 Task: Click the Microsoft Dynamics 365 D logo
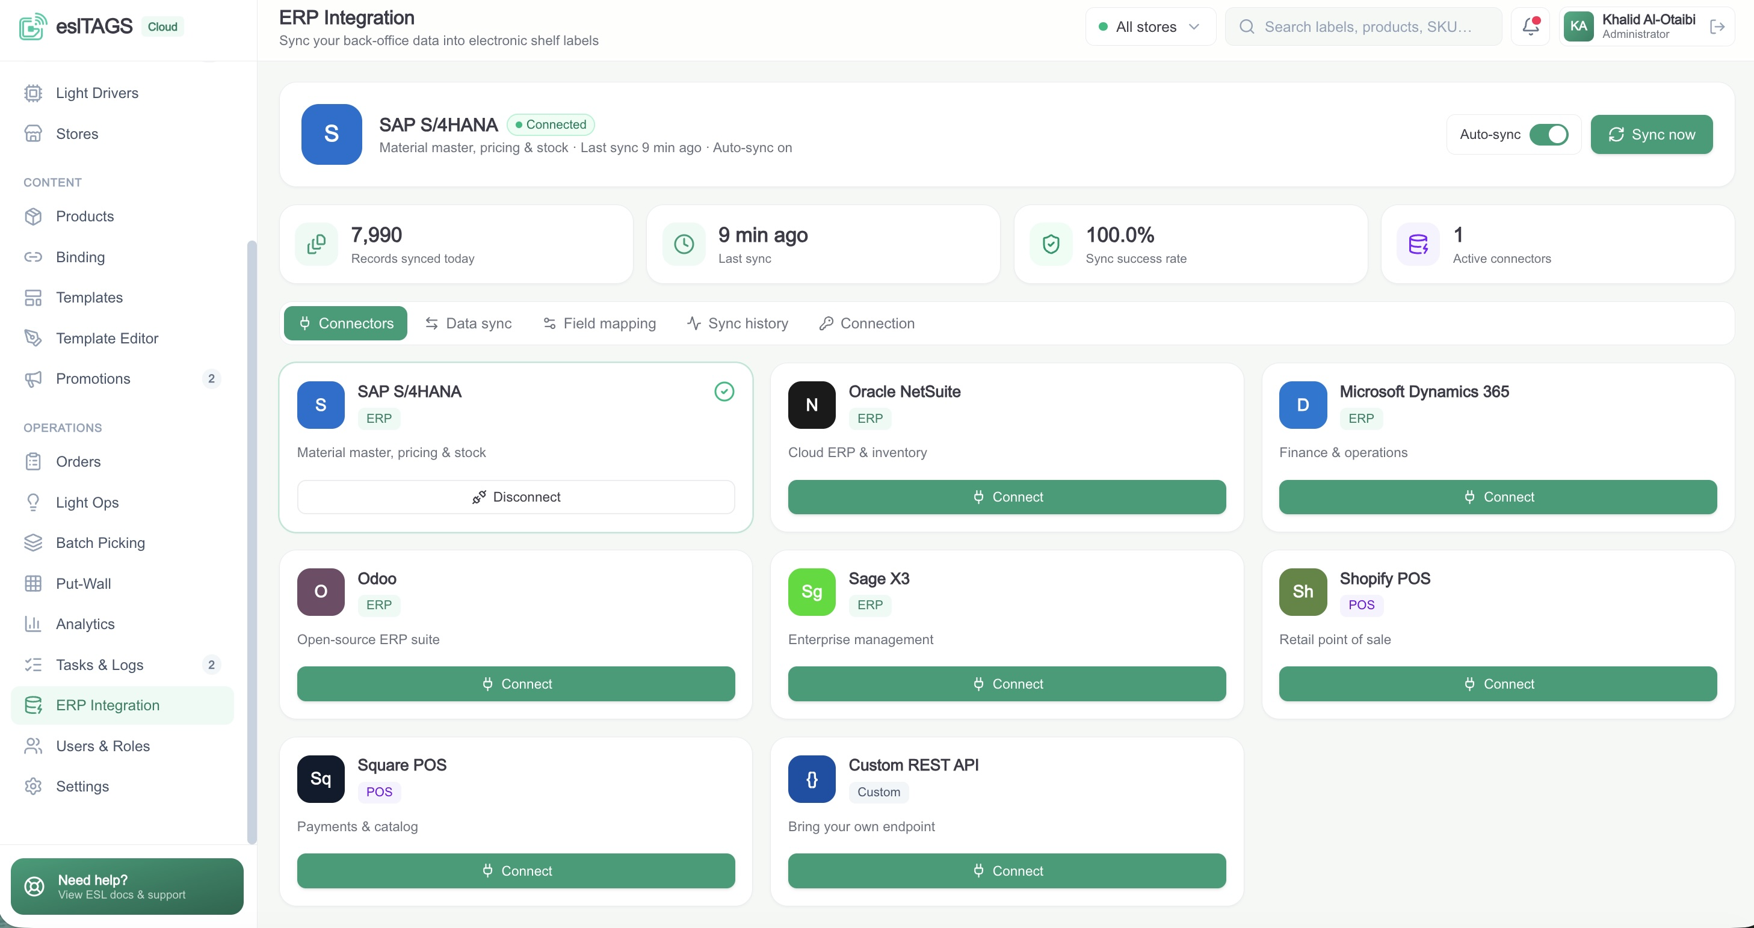coord(1303,405)
